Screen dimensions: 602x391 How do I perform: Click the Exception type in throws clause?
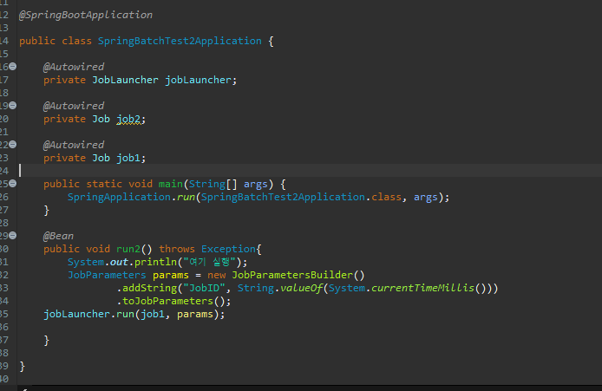tap(228, 249)
